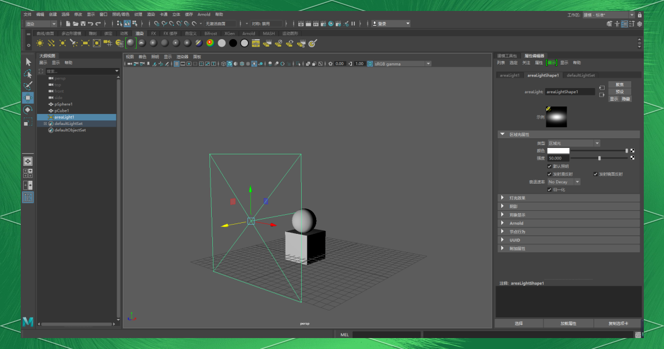Adjust the 颜色 slider handle

(627, 151)
